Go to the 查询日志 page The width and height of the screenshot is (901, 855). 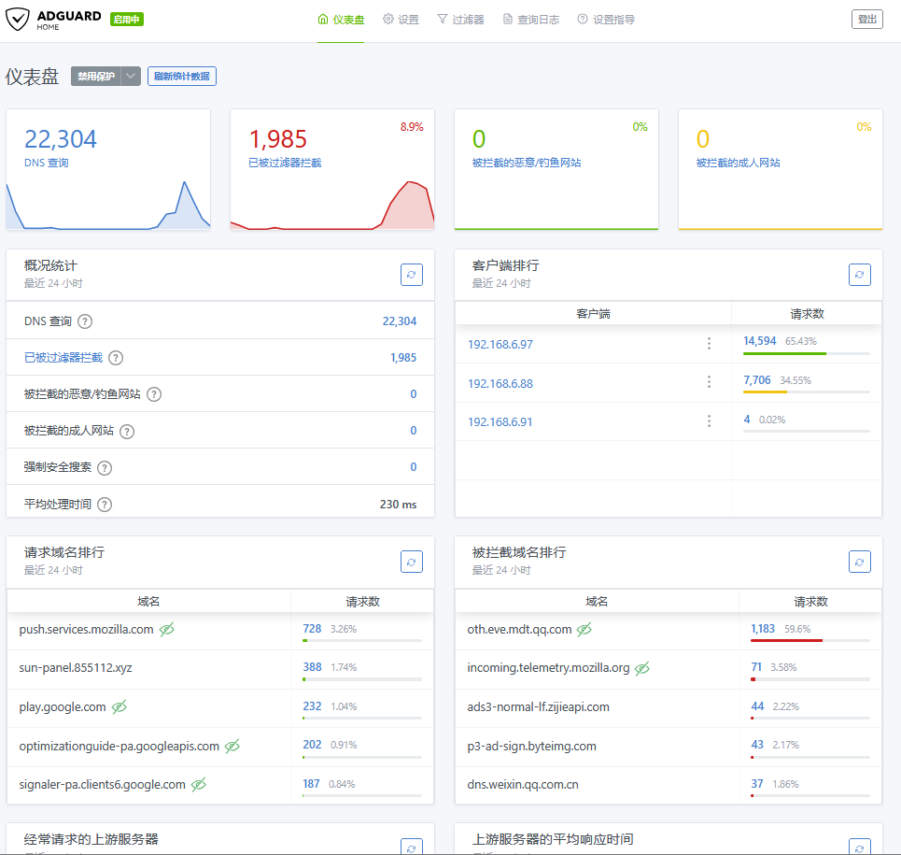[530, 20]
